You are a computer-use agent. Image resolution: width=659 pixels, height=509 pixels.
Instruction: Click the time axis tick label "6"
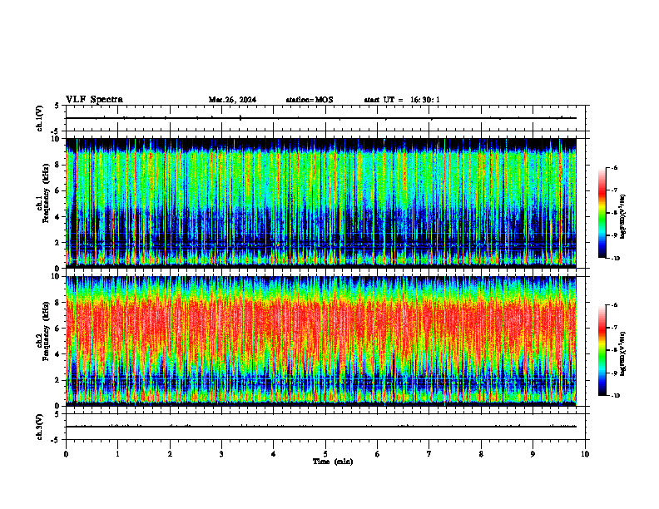378,454
